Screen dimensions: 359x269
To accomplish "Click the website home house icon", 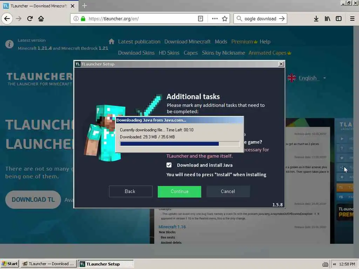I will [x=111, y=41].
